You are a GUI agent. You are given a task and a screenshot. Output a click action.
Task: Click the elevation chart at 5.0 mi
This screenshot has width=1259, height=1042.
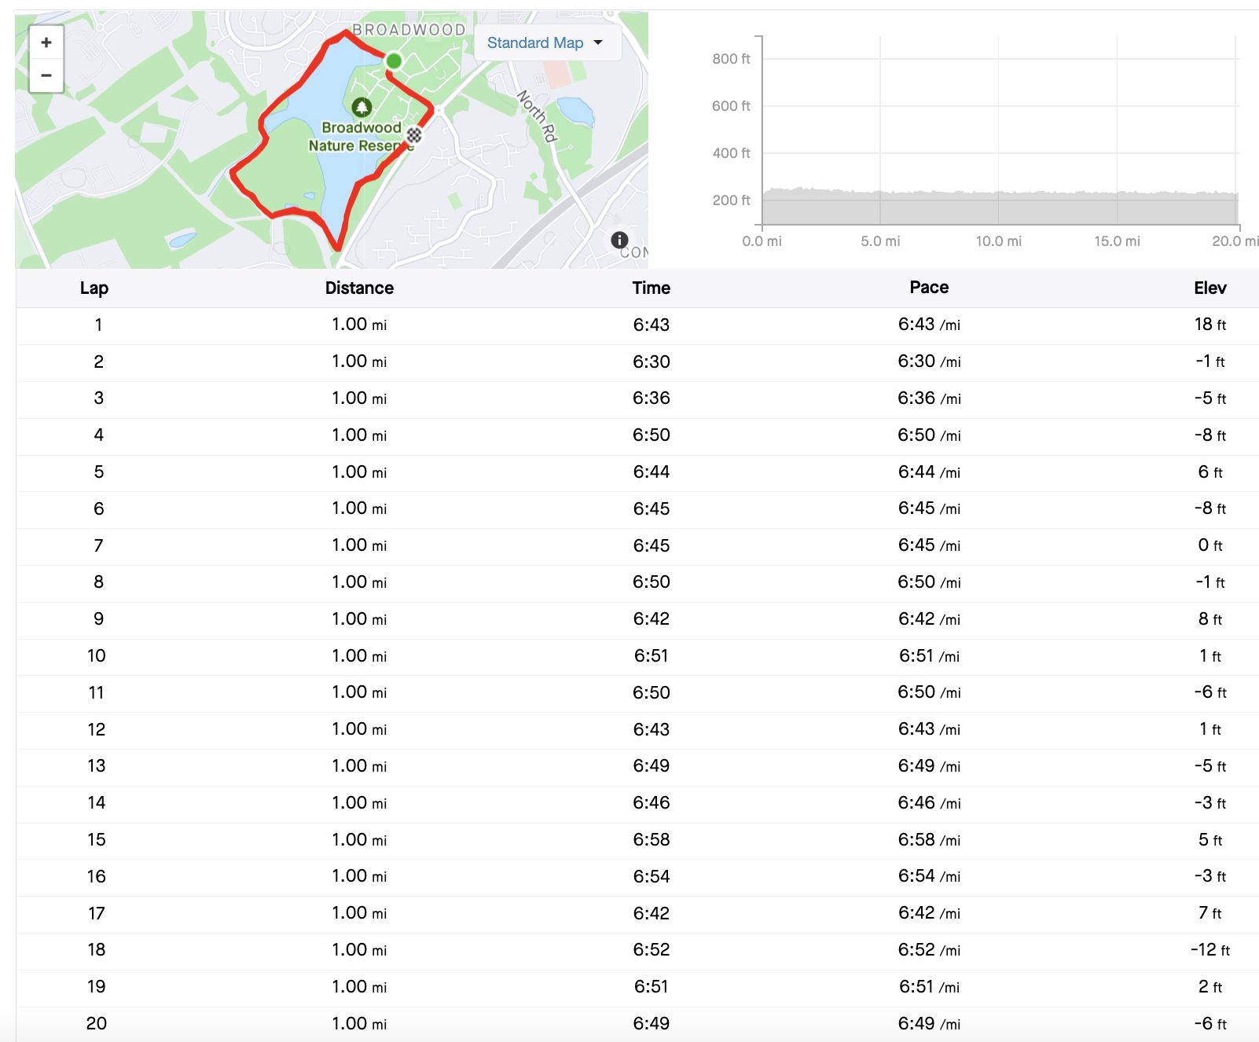[x=880, y=196]
